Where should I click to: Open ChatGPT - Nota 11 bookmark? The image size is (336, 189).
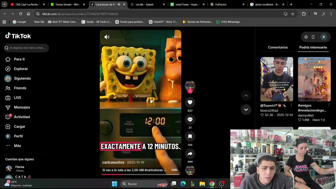(x=163, y=22)
